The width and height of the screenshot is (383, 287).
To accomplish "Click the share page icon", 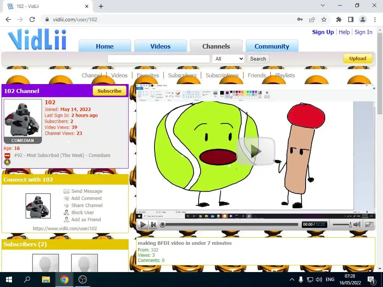I will pyautogui.click(x=312, y=19).
